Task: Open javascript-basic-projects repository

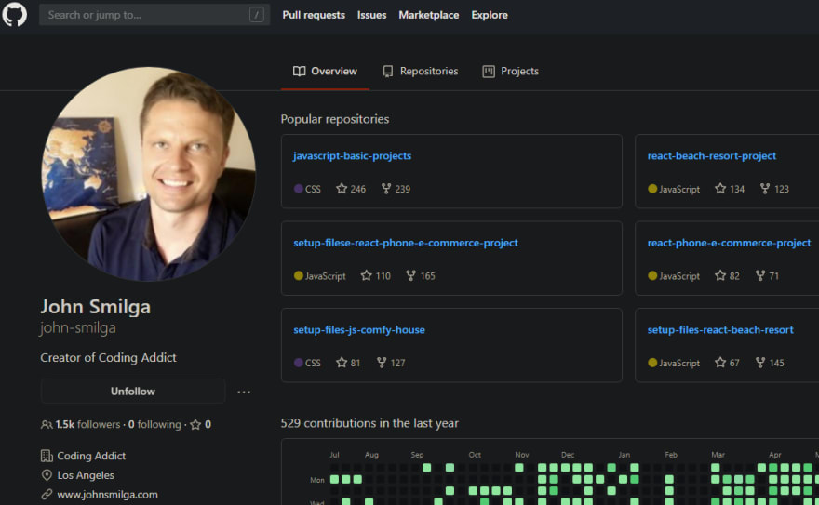Action: tap(352, 155)
